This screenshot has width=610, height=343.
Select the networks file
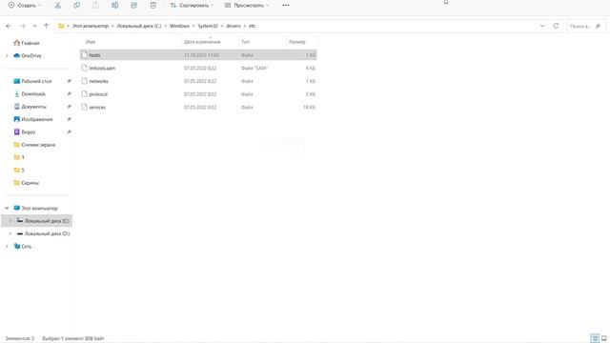[x=198, y=81]
